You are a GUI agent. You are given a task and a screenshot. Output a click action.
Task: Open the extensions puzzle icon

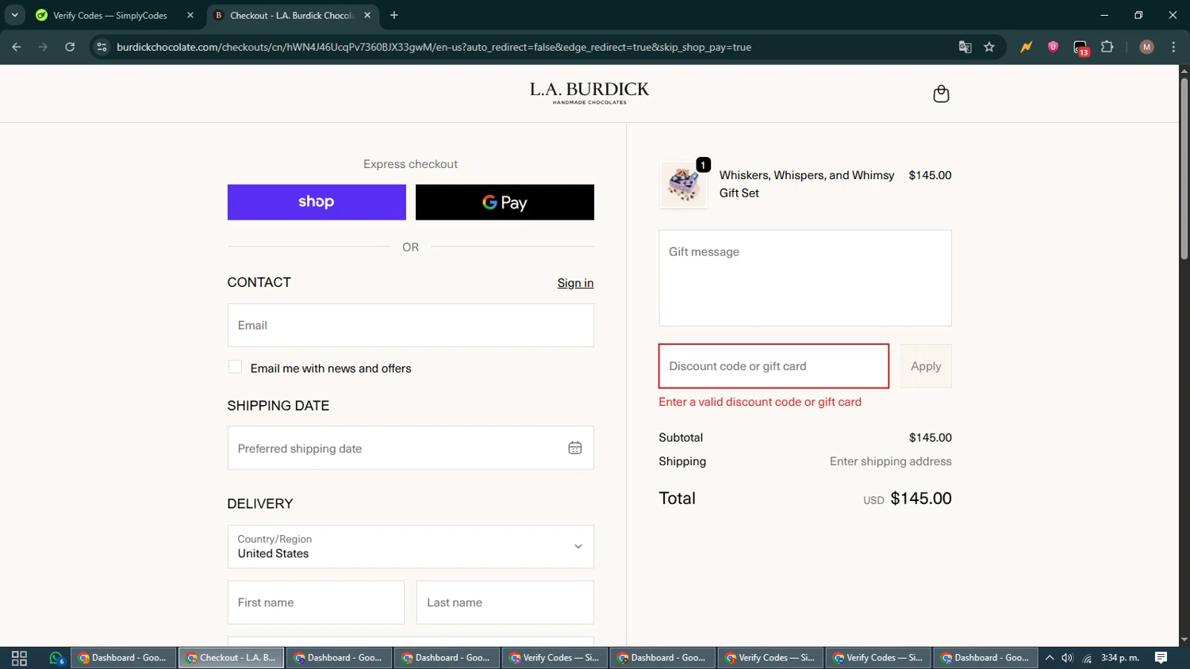tap(1107, 47)
